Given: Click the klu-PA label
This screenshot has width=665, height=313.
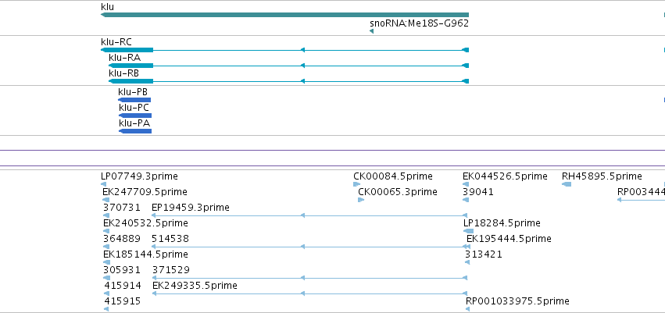Looking at the screenshot, I should coord(134,123).
